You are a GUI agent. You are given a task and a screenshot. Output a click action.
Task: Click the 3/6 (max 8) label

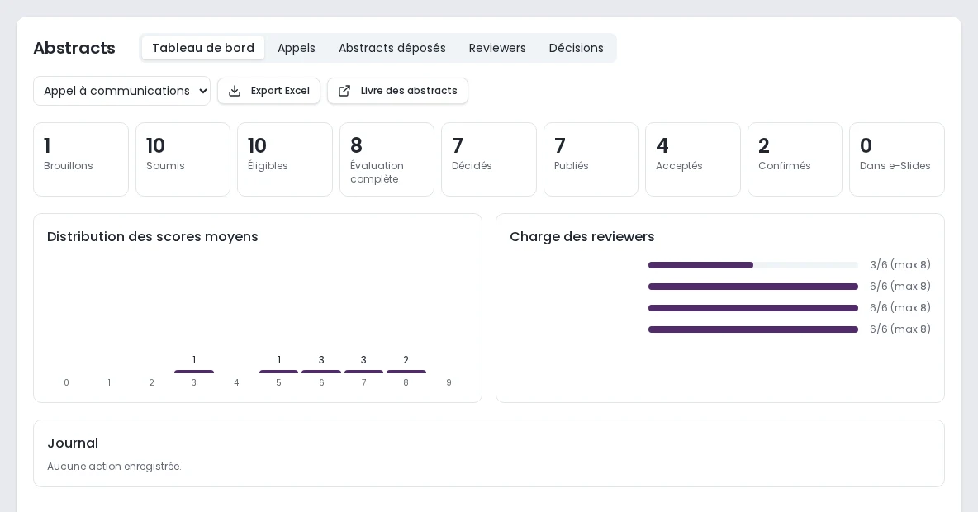[900, 265]
